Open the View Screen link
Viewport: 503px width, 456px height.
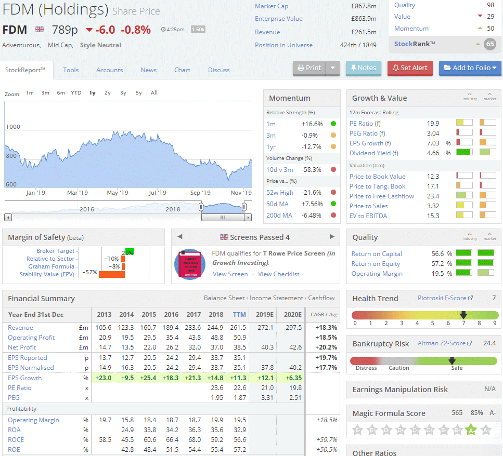tap(230, 274)
